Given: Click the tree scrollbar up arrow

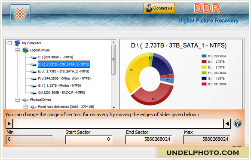Looking at the screenshot, I should 113,42.
